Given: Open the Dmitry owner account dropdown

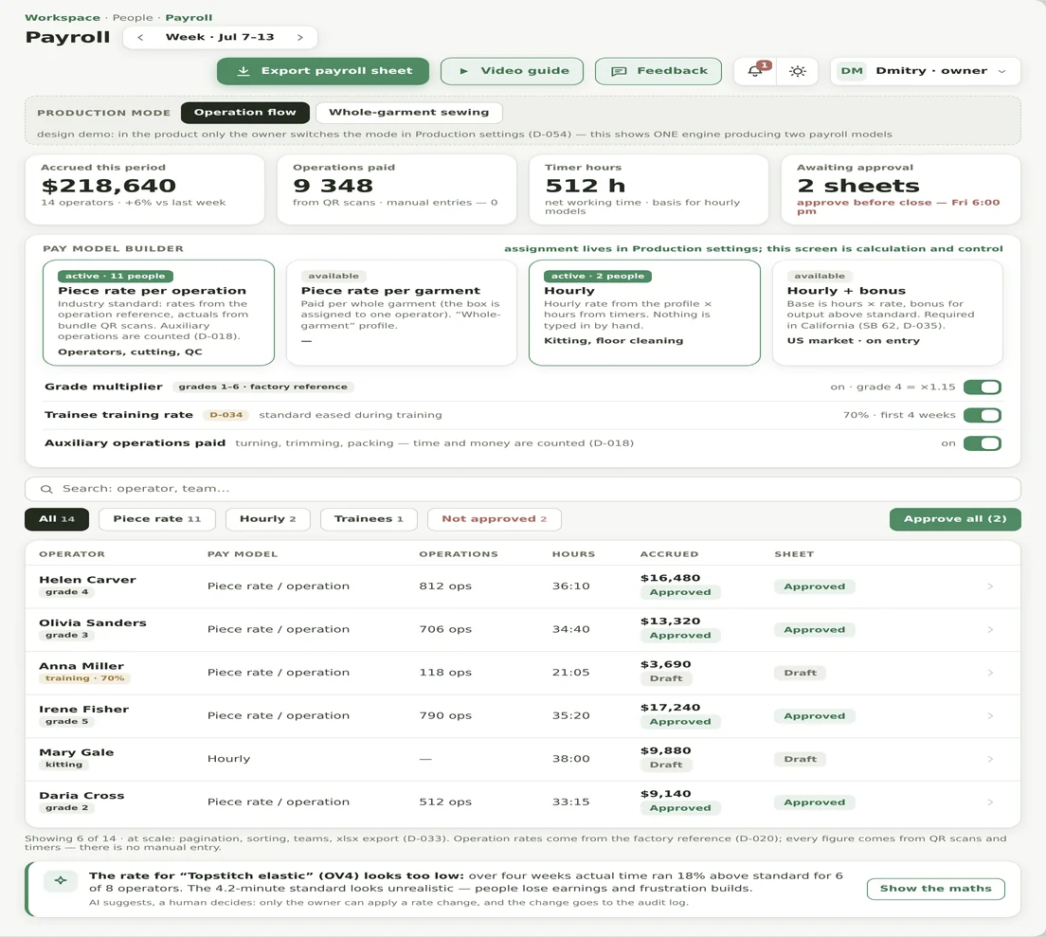Looking at the screenshot, I should [x=926, y=71].
